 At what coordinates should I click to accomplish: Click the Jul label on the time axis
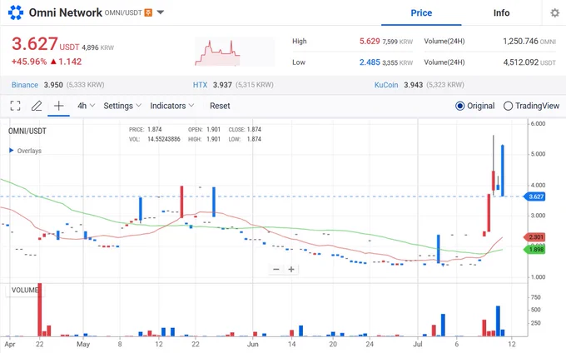[x=418, y=344]
